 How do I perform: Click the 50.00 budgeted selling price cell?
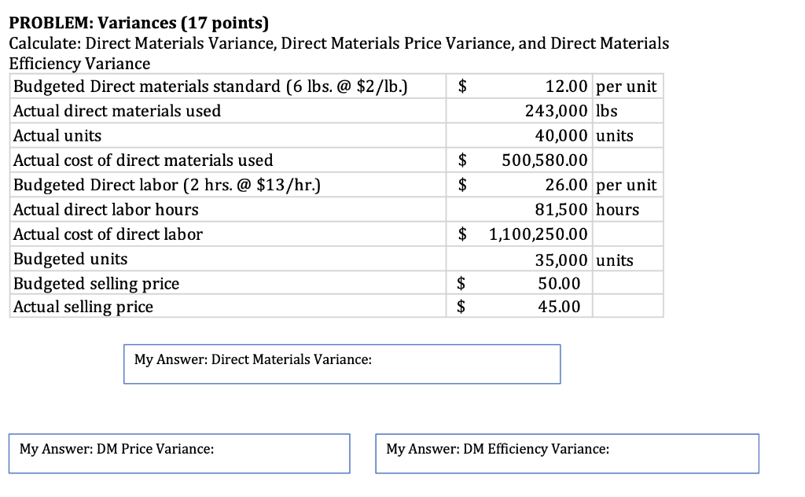click(x=559, y=284)
